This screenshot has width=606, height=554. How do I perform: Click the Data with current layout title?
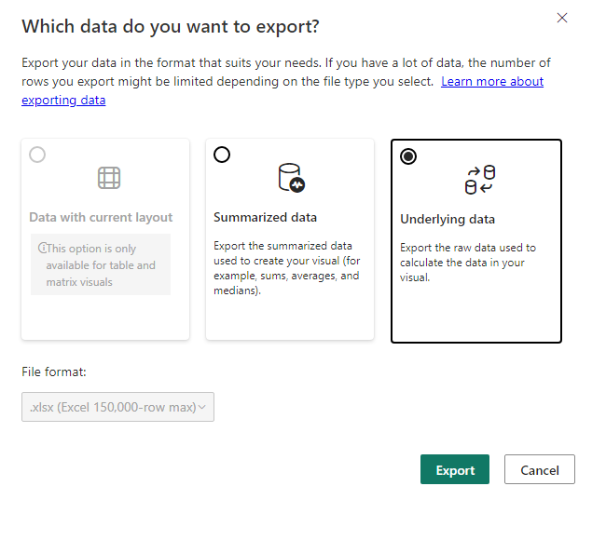tap(101, 218)
